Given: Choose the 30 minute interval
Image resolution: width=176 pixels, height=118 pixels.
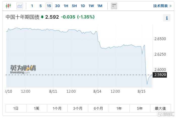Looking at the screenshot, I should [57, 6].
